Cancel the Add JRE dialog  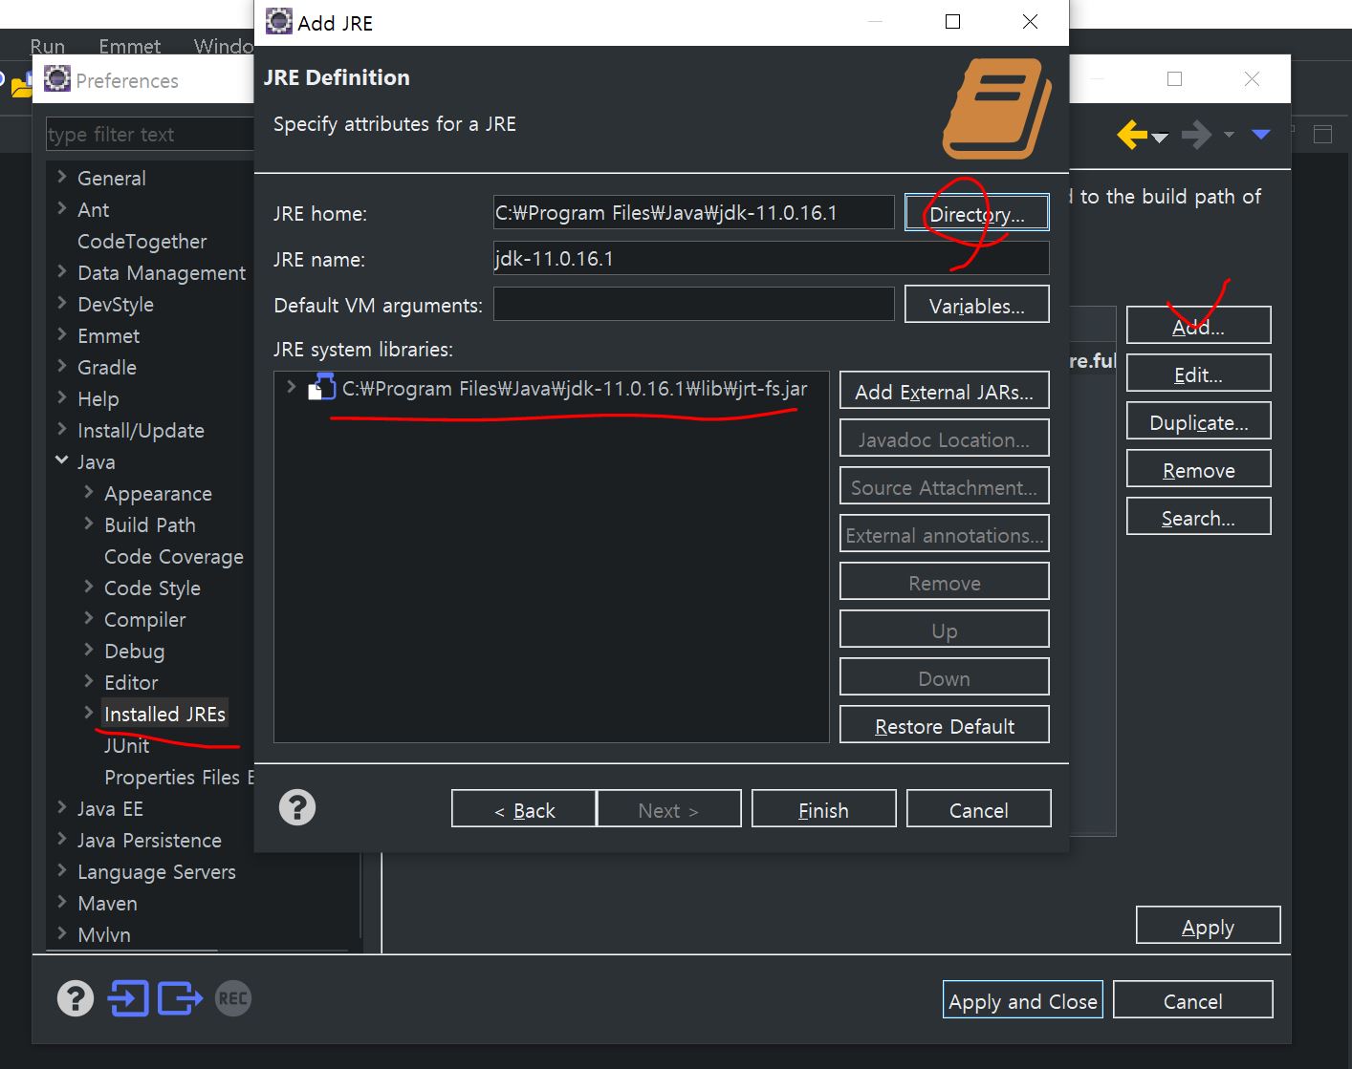point(978,809)
